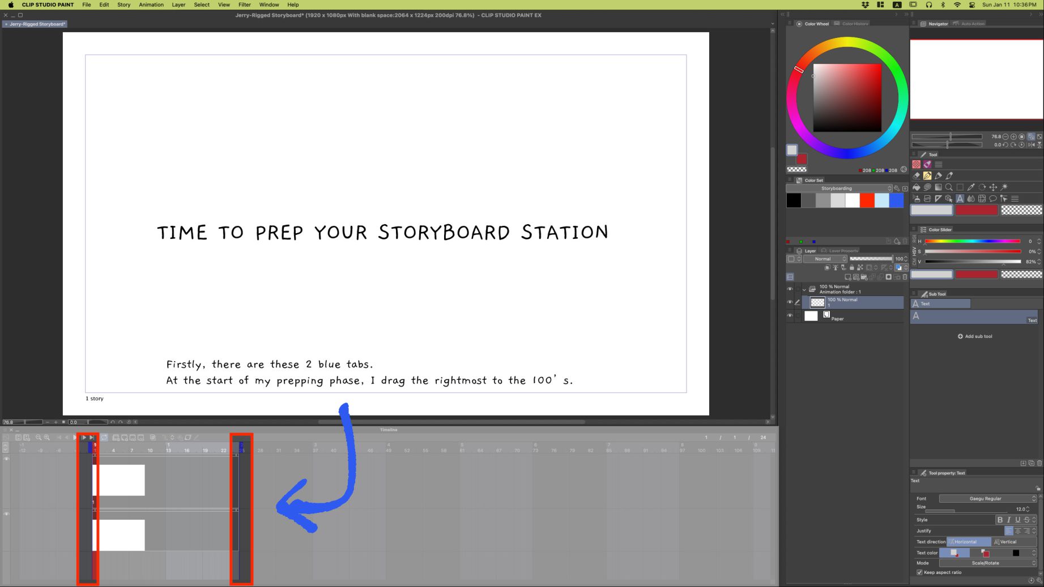Select the Text sub tool group tab
The height and width of the screenshot is (587, 1044).
tap(940, 304)
